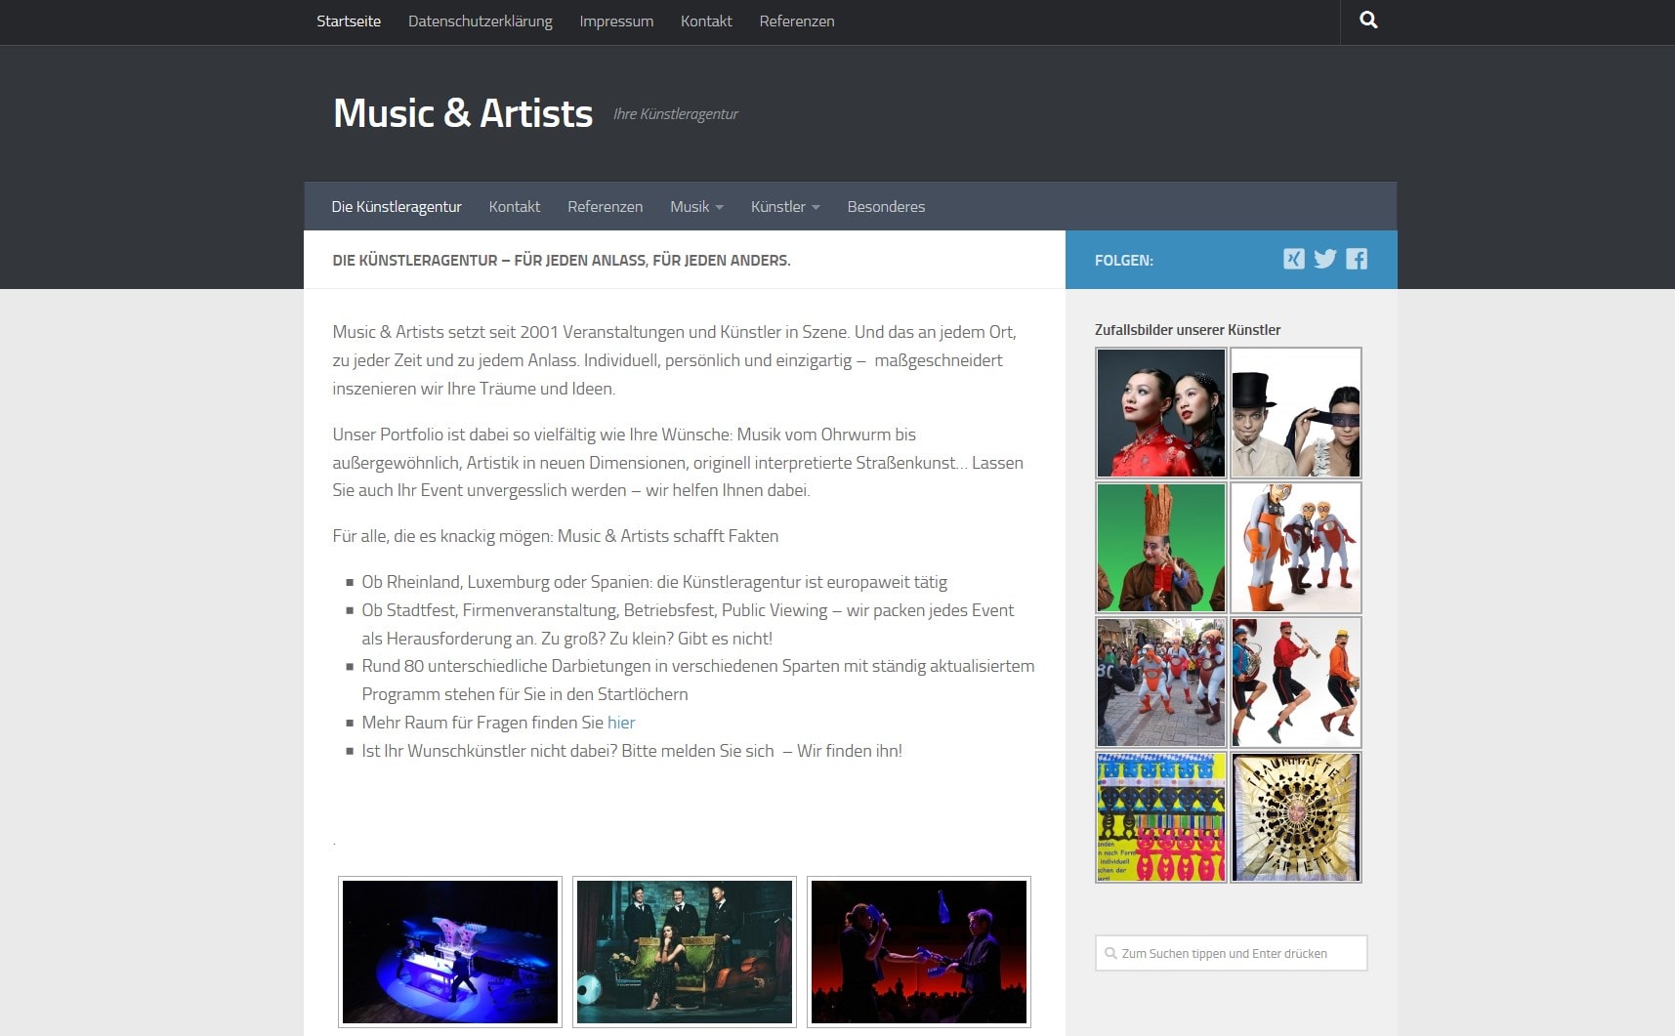
Task: Open thumbnail of orange-suited goggle characters on white
Action: 1296,547
